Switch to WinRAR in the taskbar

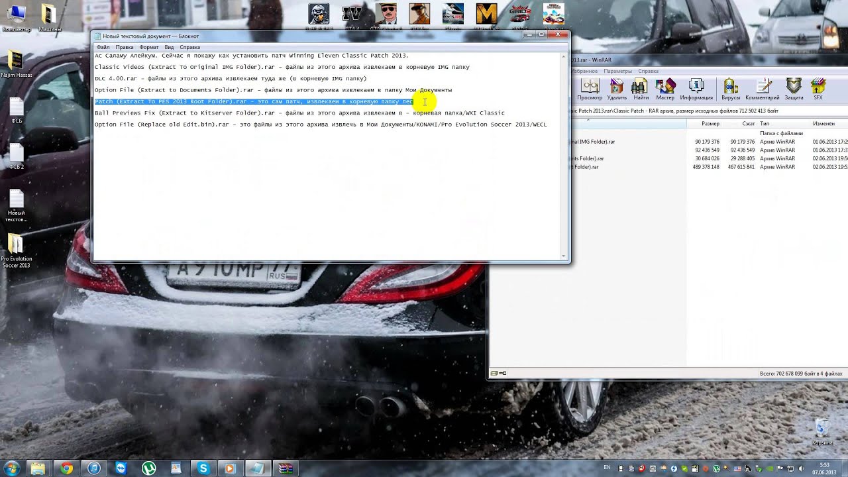coord(285,468)
